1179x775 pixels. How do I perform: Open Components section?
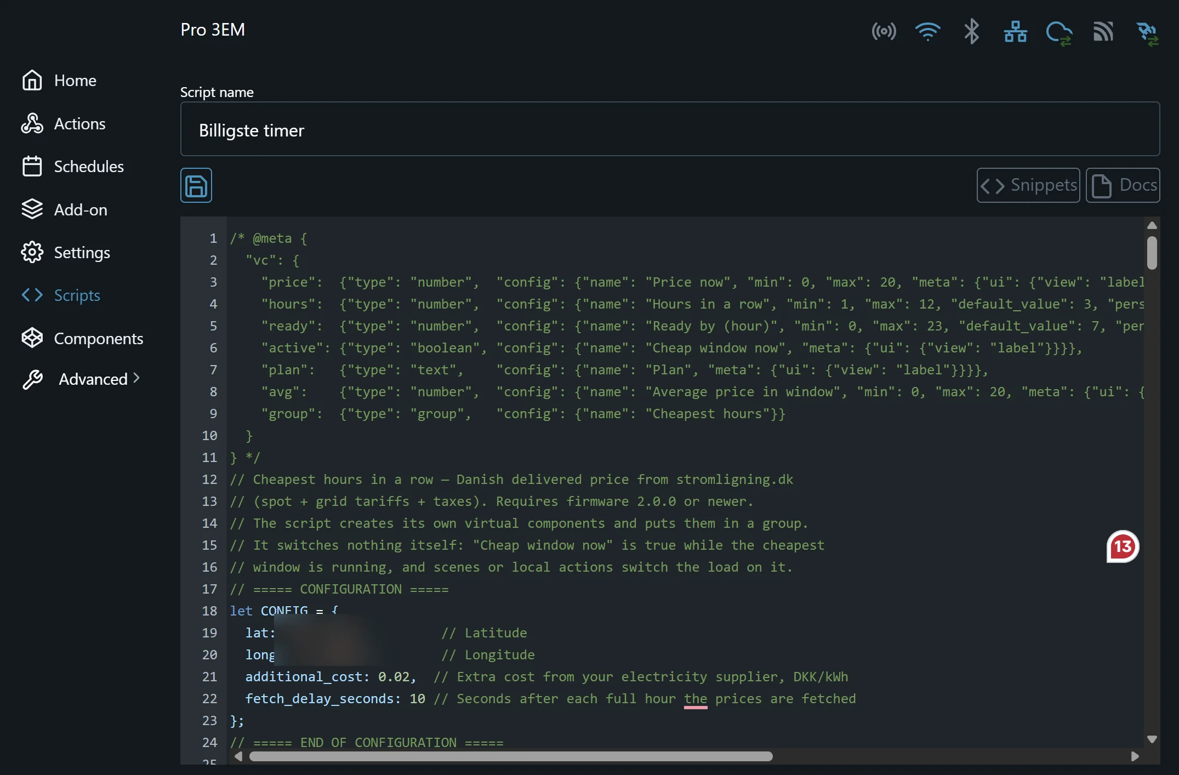click(x=98, y=338)
